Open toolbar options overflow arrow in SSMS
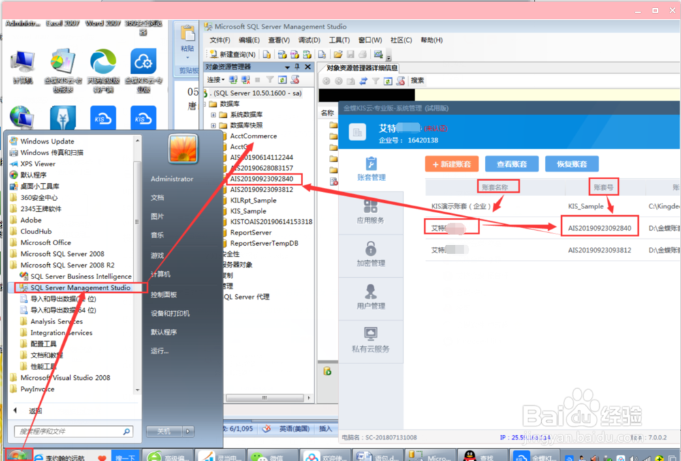 389,57
